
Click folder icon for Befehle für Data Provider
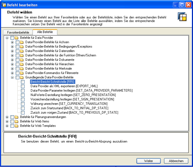pyautogui.click(x=17, y=38)
